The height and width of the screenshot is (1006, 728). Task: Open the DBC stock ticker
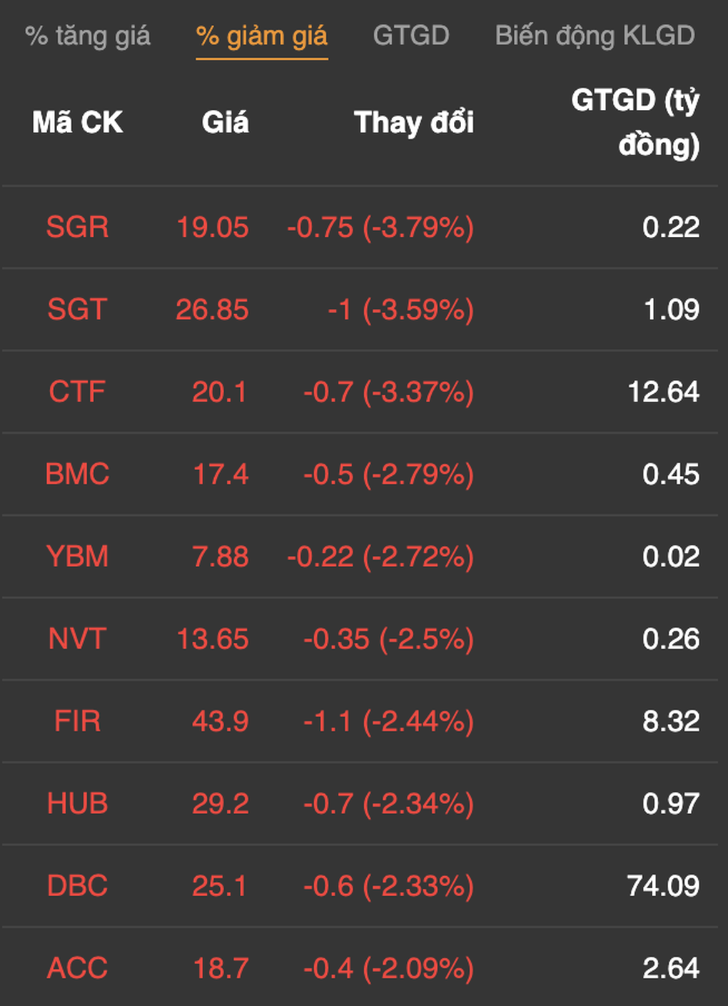(77, 886)
